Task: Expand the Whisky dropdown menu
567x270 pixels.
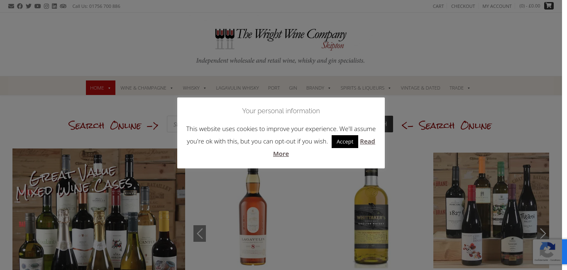Action: [195, 88]
